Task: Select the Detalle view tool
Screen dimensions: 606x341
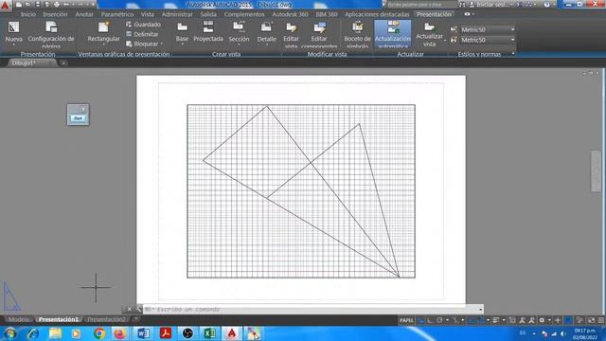Action: pyautogui.click(x=267, y=33)
